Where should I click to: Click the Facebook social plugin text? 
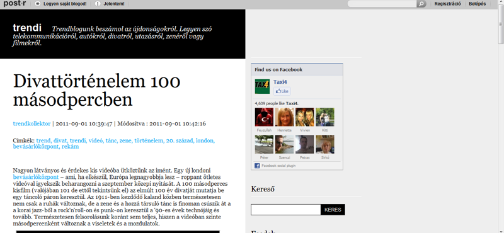click(x=278, y=166)
